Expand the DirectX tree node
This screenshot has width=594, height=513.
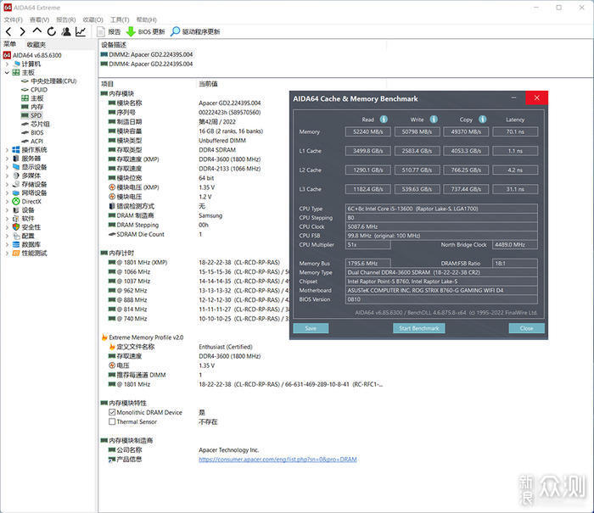pos(7,202)
